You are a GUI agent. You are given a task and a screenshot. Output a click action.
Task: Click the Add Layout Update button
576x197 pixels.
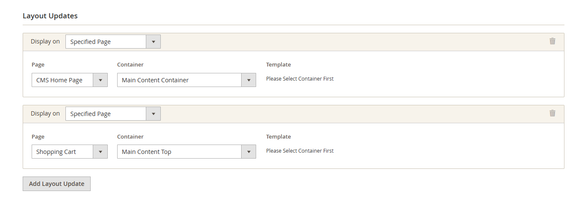56,184
